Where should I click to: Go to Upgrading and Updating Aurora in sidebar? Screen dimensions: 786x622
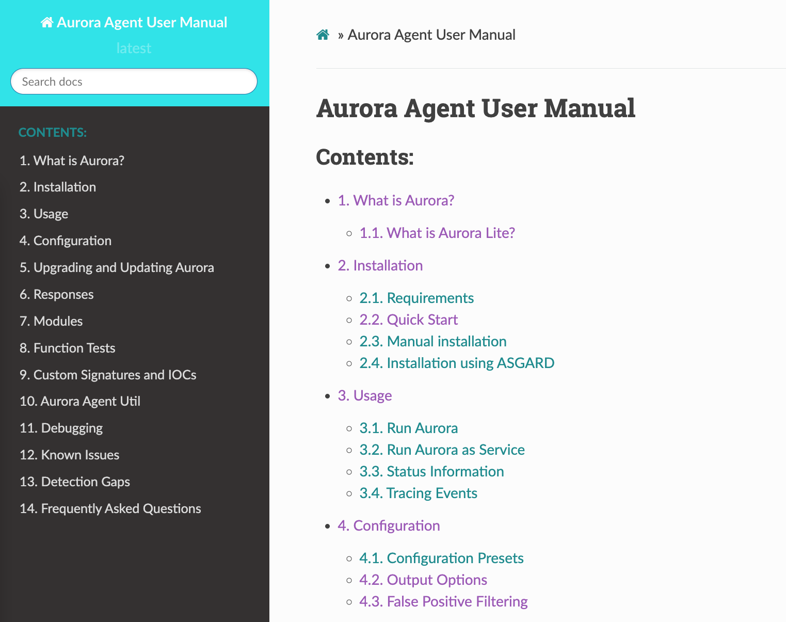[x=117, y=267]
